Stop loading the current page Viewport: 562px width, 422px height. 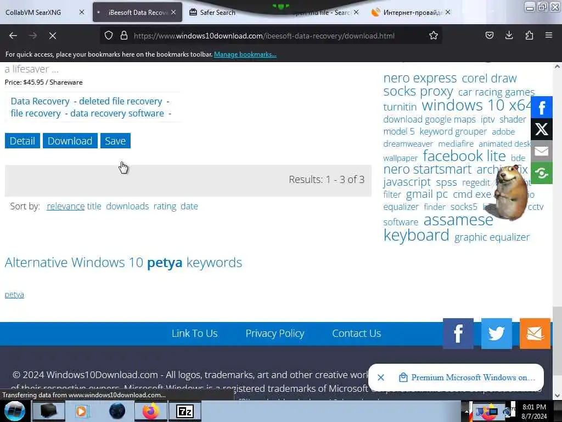53,36
